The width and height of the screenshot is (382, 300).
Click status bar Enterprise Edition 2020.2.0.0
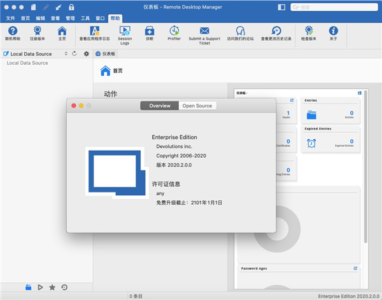pos(349,296)
